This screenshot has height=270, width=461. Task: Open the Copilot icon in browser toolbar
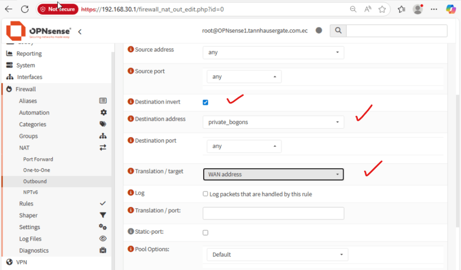point(451,9)
